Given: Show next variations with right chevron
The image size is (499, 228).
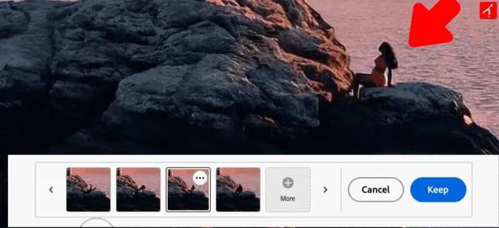Looking at the screenshot, I should pyautogui.click(x=325, y=189).
